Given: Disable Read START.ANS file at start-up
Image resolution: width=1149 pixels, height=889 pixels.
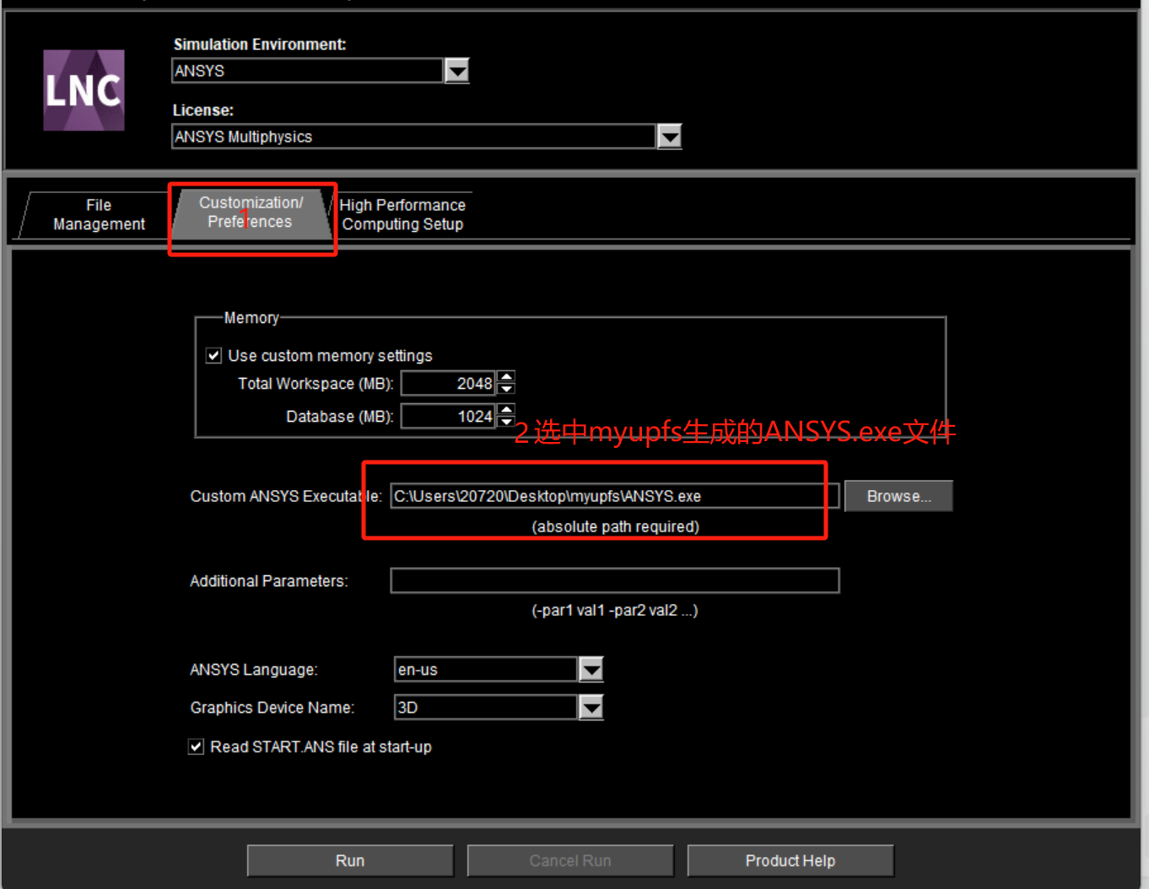Looking at the screenshot, I should point(196,746).
